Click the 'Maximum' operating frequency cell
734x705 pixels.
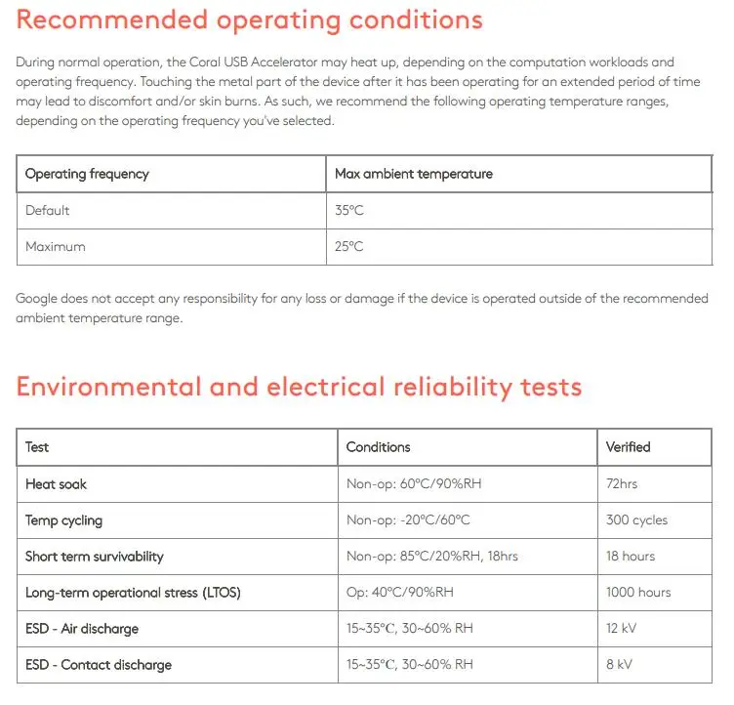(56, 246)
